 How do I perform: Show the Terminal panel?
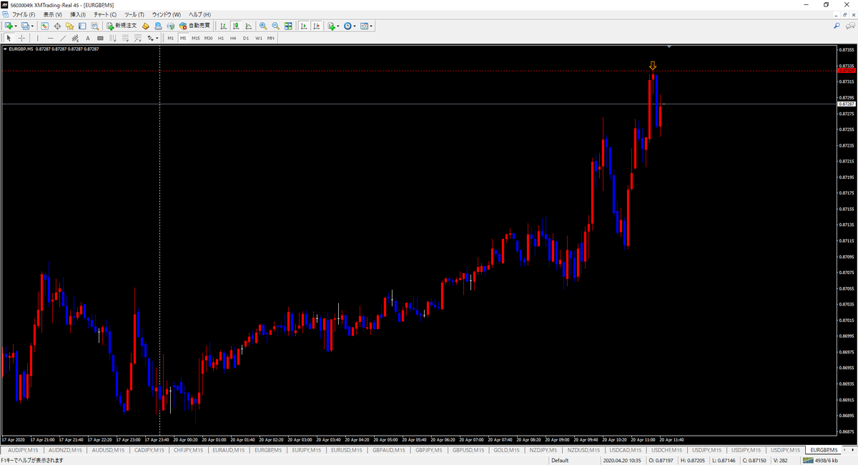82,26
